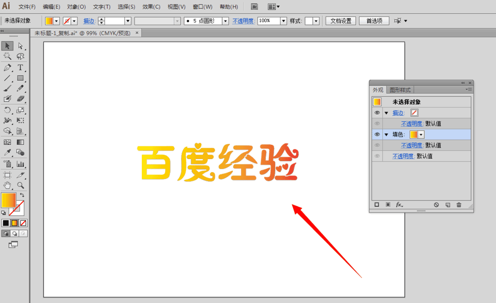This screenshot has width=496, height=303.
Task: Select the Column Graph tool
Action: 20,164
